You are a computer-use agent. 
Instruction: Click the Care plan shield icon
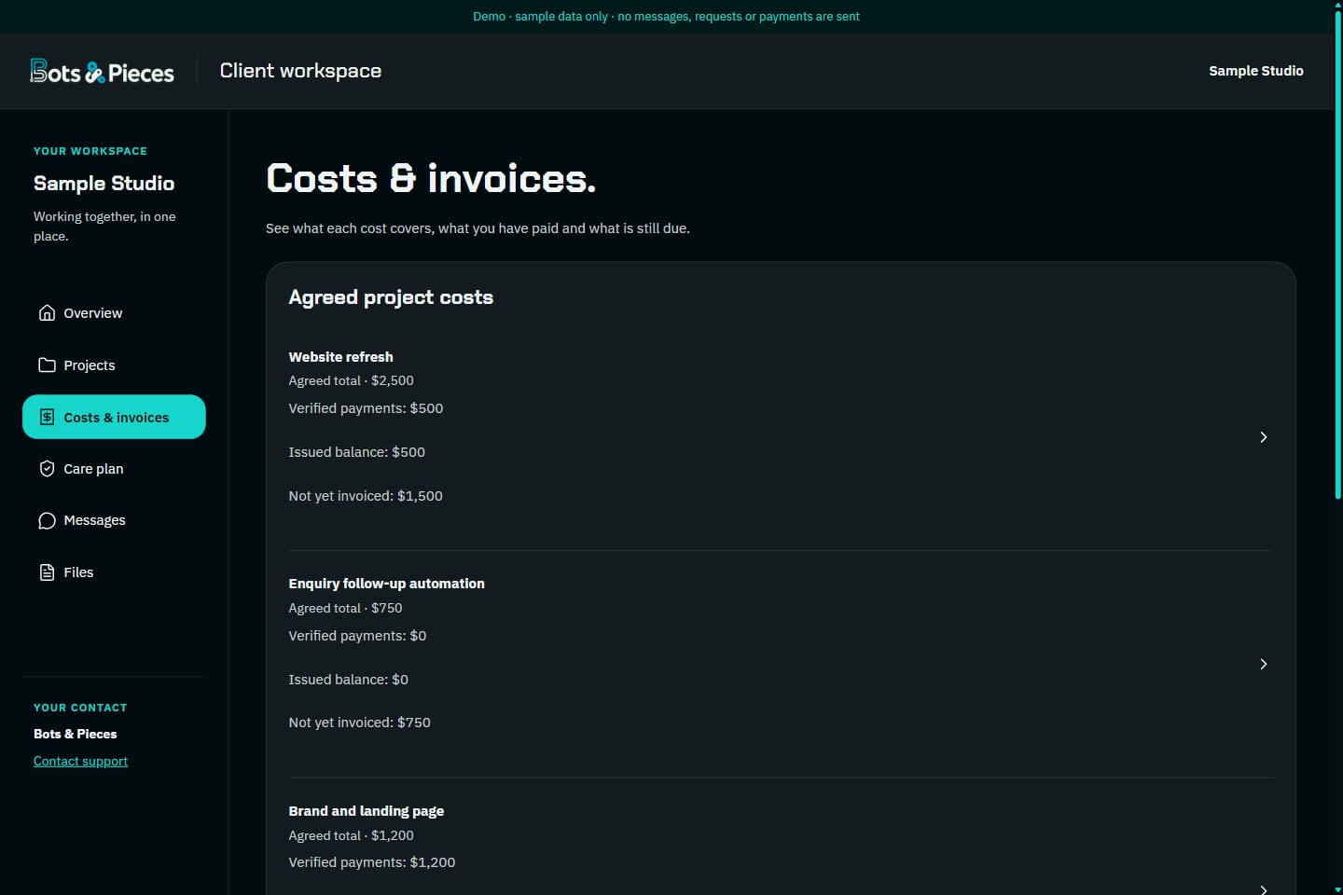click(x=47, y=469)
